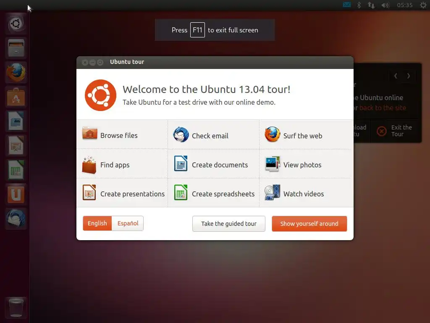Click the clock showing 05:35
Screen dimensions: 430x323
click(x=405, y=5)
